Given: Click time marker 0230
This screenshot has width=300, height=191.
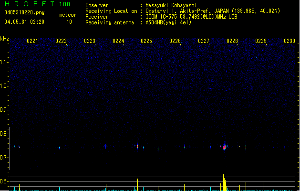Looking at the screenshot, I should pos(290,41).
